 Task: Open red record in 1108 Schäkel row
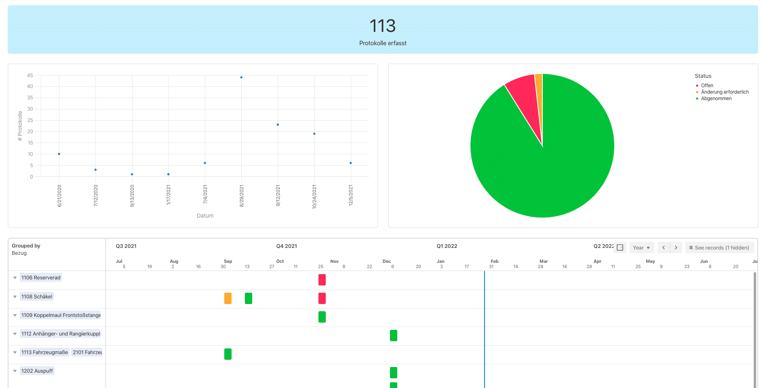pos(322,298)
